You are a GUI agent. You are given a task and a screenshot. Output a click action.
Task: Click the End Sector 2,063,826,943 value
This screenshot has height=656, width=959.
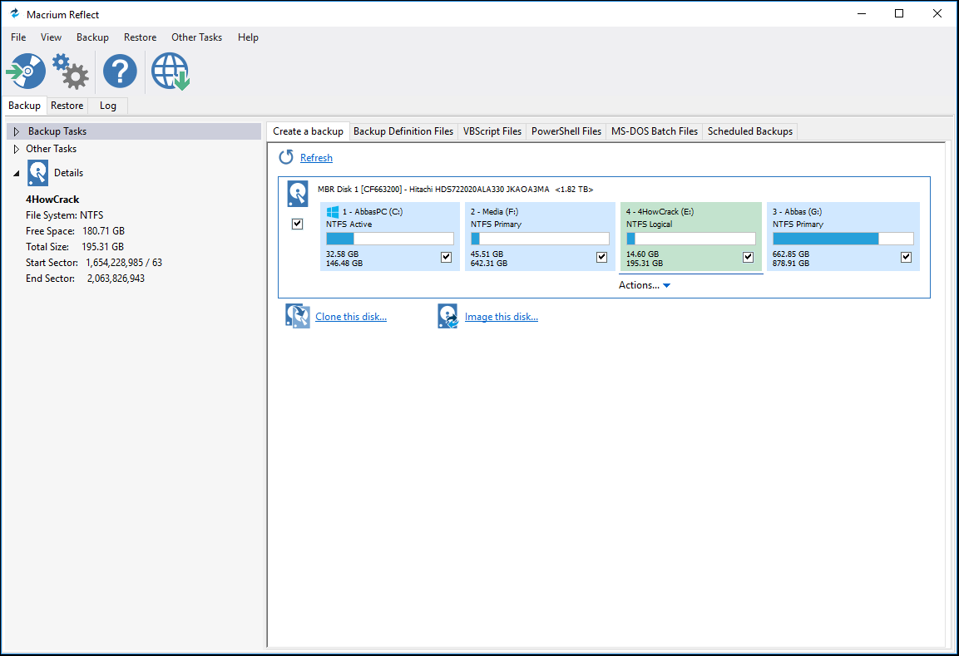tap(116, 279)
